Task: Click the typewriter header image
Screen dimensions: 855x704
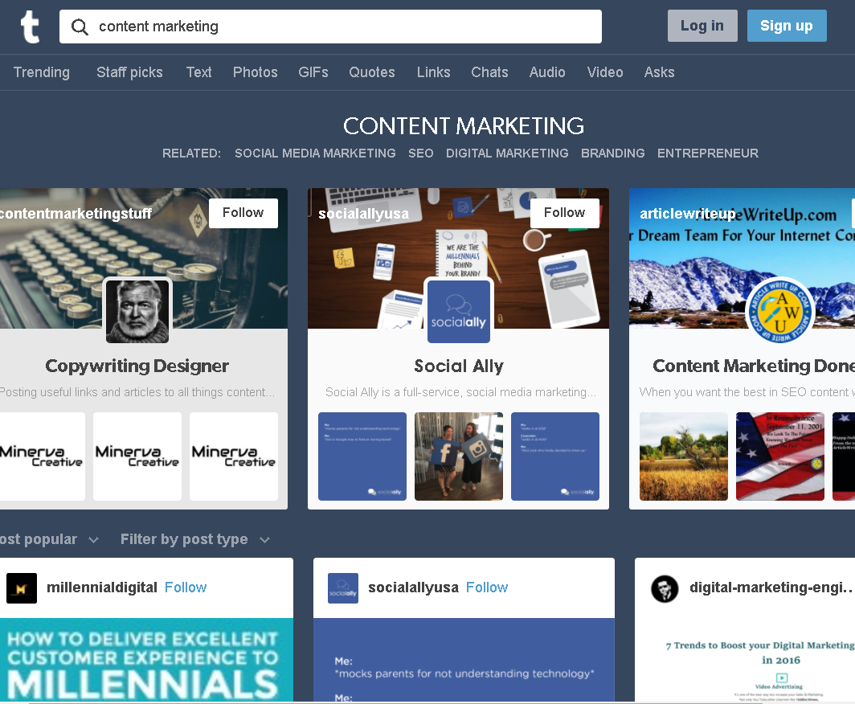Action: coord(144,259)
